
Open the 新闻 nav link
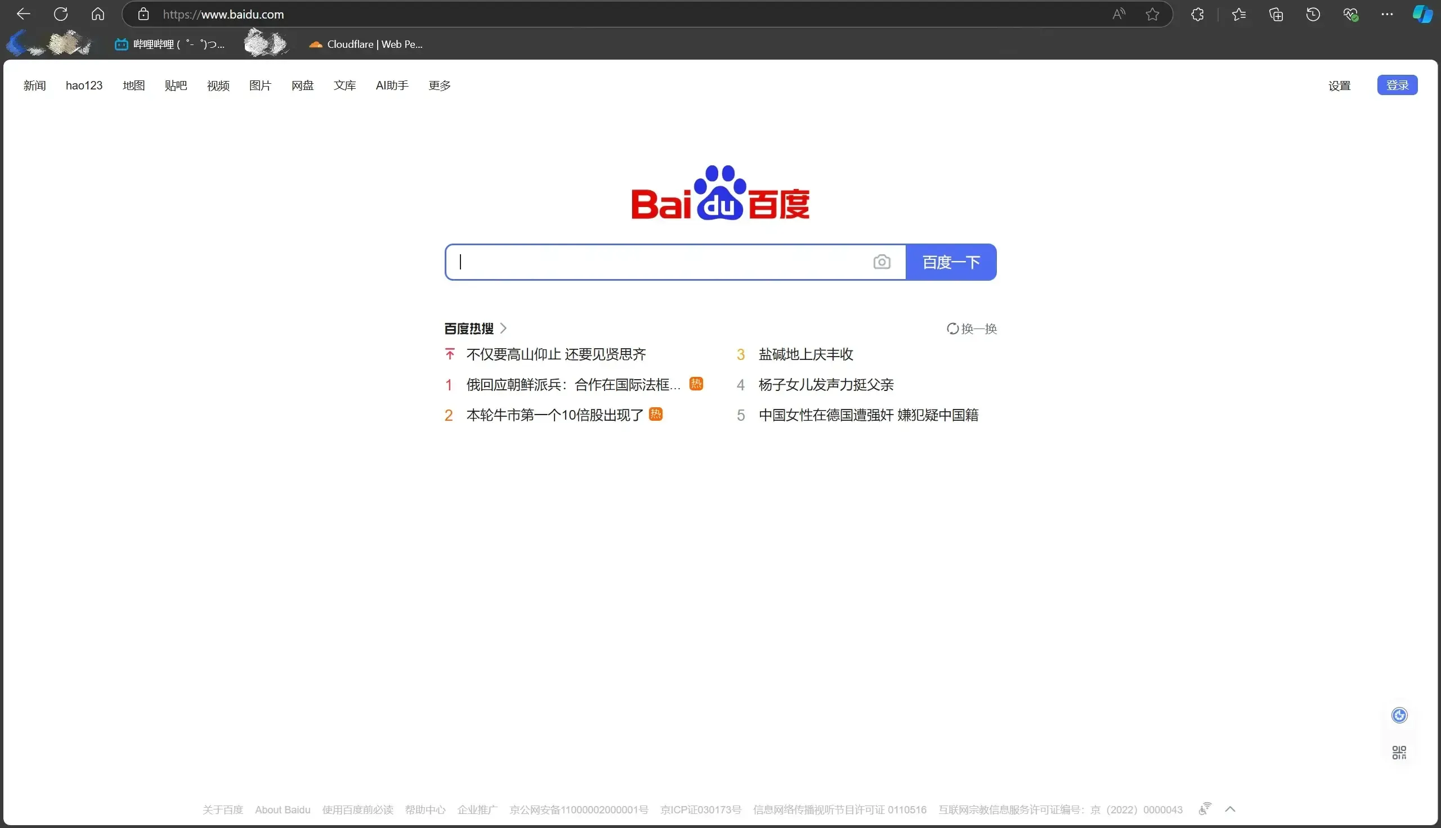coord(34,85)
